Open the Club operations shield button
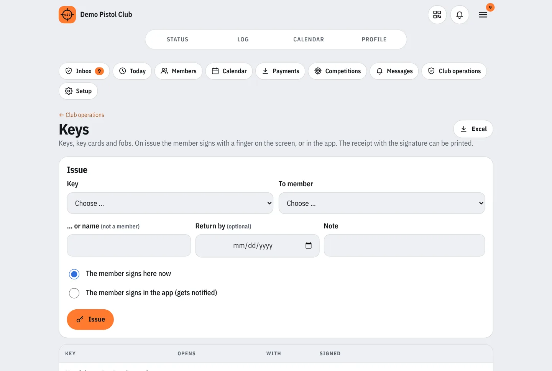This screenshot has height=371, width=552. click(x=454, y=71)
